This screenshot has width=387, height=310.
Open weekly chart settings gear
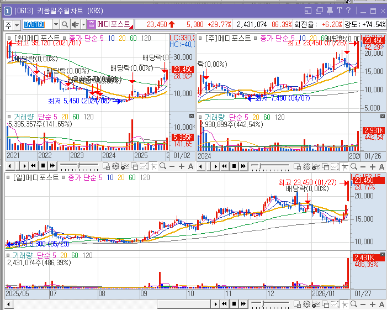click(x=307, y=167)
